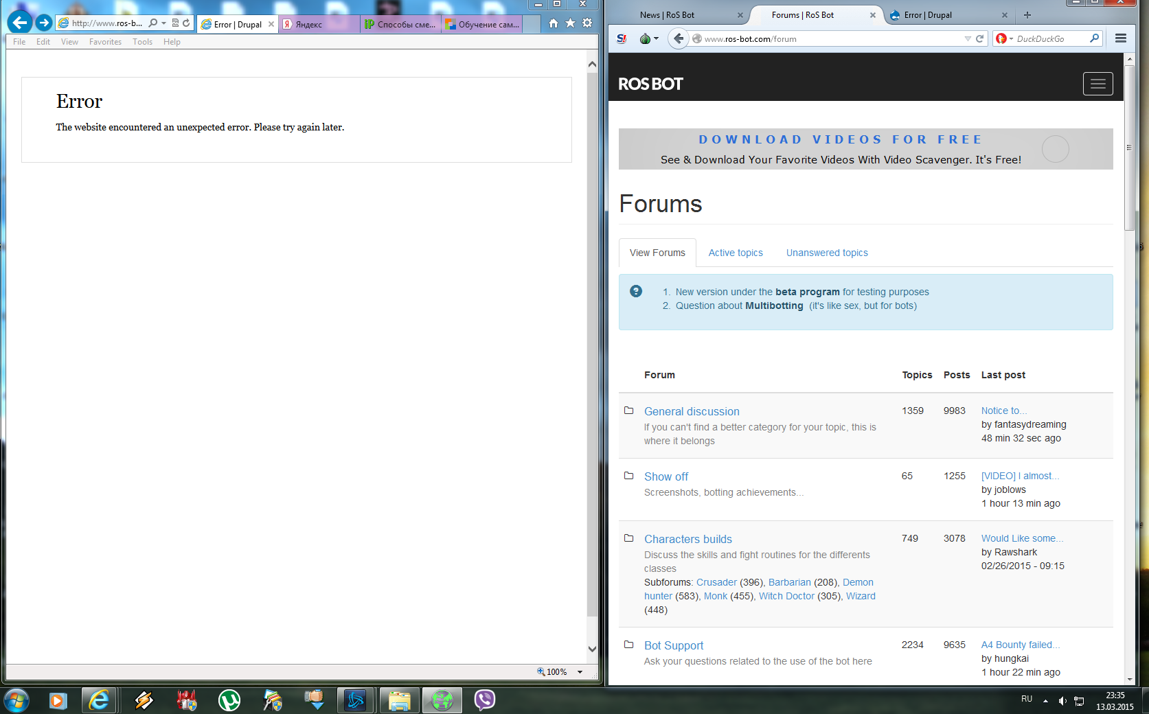The height and width of the screenshot is (714, 1149).
Task: Open Internet Explorer favorites star
Action: click(570, 23)
